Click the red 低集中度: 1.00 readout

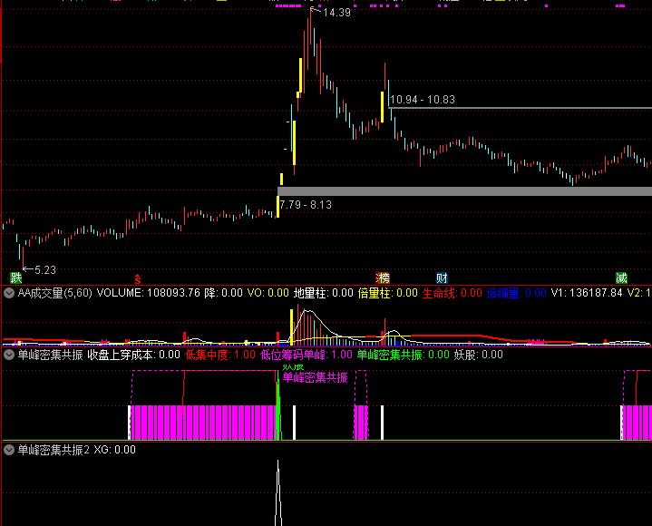(x=220, y=355)
